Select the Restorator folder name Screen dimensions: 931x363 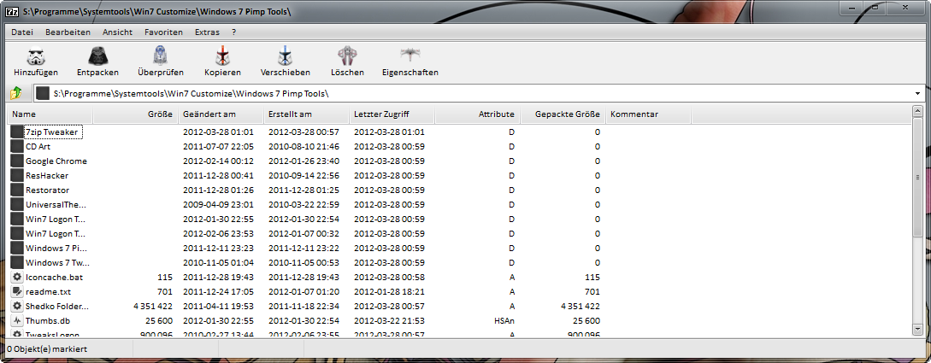48,190
